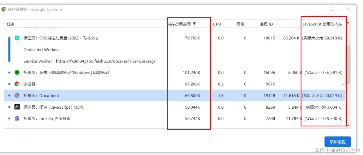363x155 pixels.
Task: Sort by 网络 column header
Action: pos(240,24)
